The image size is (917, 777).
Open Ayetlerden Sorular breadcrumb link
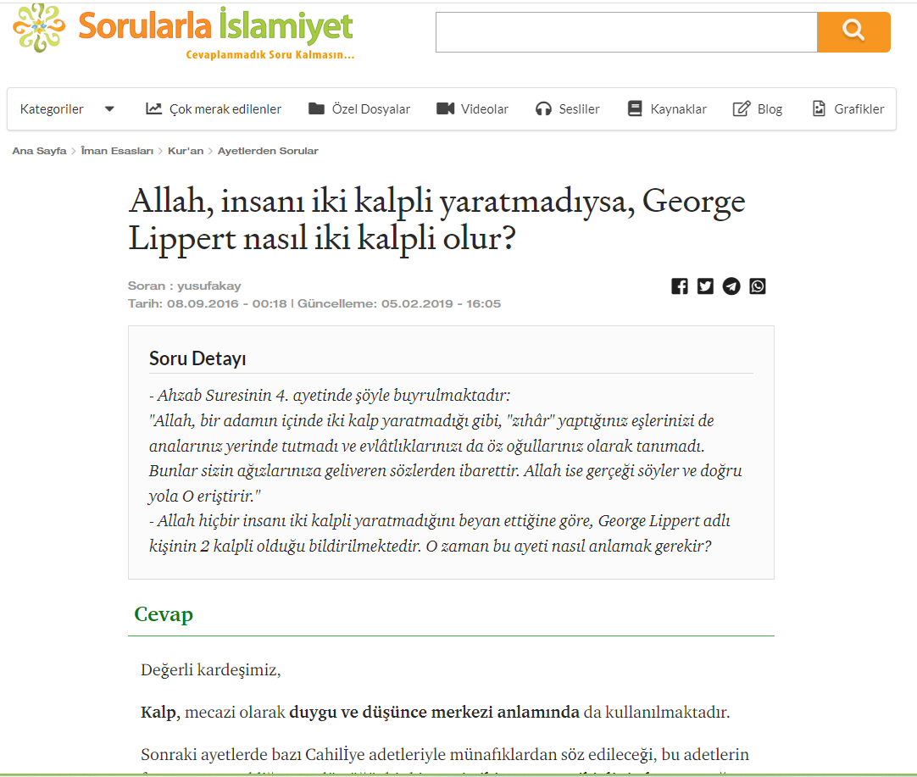pos(268,151)
